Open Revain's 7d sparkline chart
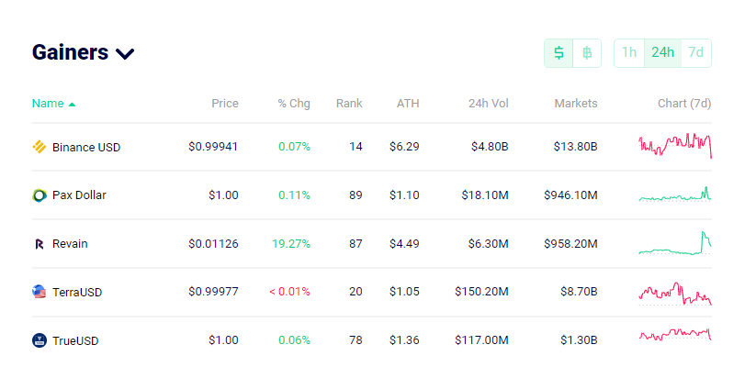Image resolution: width=745 pixels, height=378 pixels. coord(674,243)
